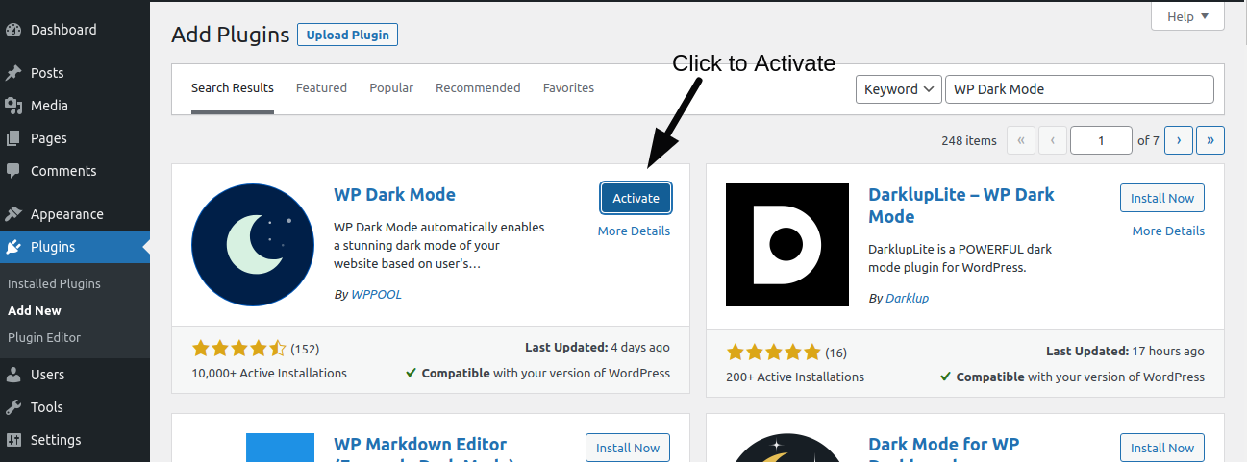Go to Installed Plugins submenu
This screenshot has height=462, width=1247.
tap(54, 283)
